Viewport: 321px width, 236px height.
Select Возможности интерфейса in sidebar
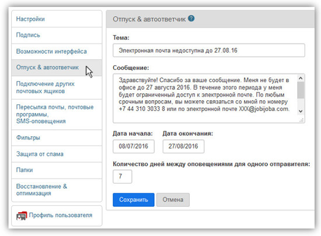[57, 51]
